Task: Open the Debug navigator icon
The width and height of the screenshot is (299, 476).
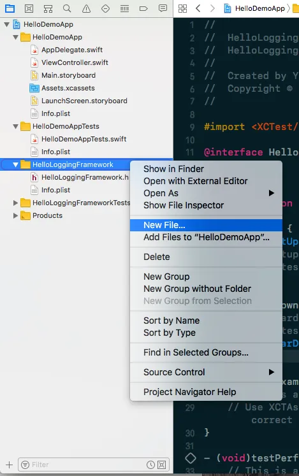Action: 124,8
